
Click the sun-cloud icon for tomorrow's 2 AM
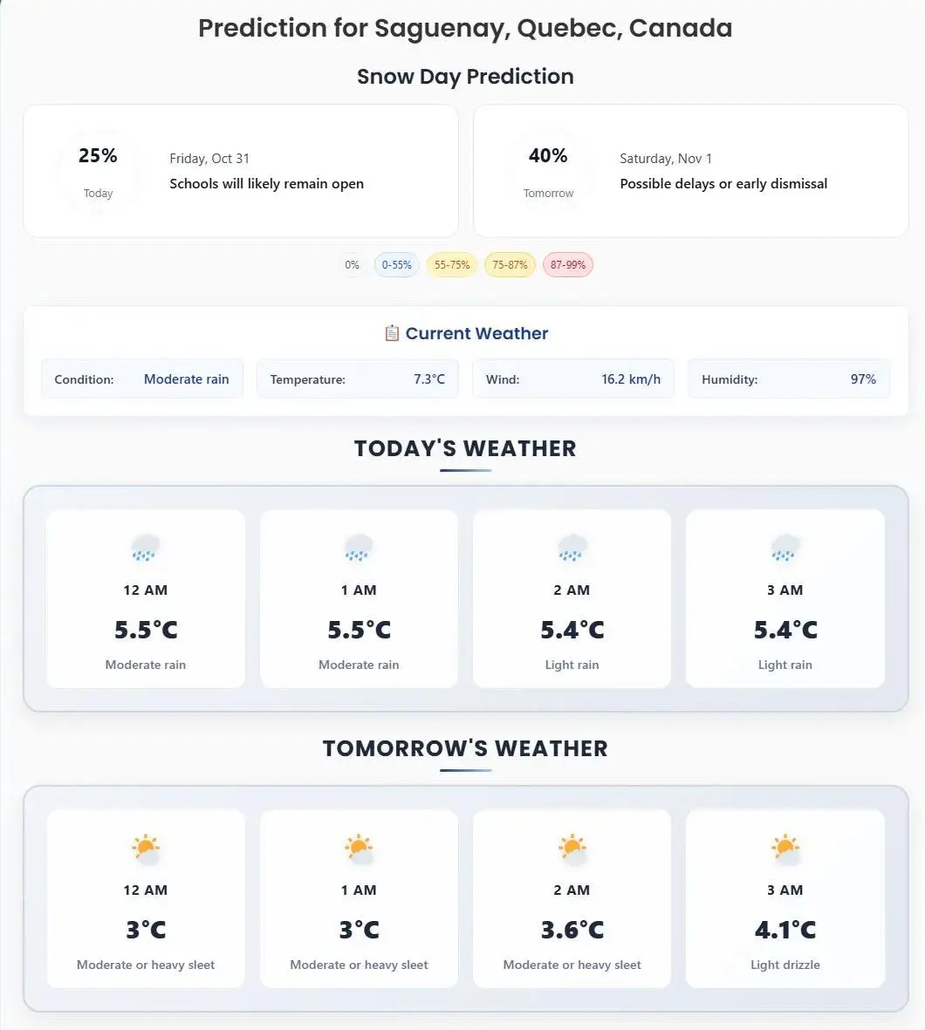coord(572,849)
